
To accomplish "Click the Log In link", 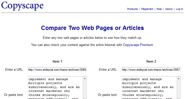I will click(x=179, y=9).
